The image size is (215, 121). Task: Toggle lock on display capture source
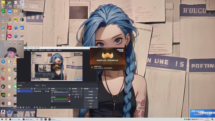(48, 91)
